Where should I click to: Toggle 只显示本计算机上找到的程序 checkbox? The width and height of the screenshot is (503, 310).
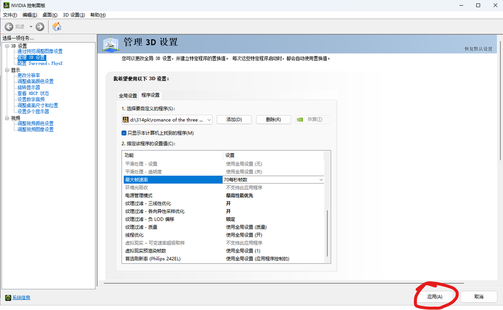pos(124,133)
